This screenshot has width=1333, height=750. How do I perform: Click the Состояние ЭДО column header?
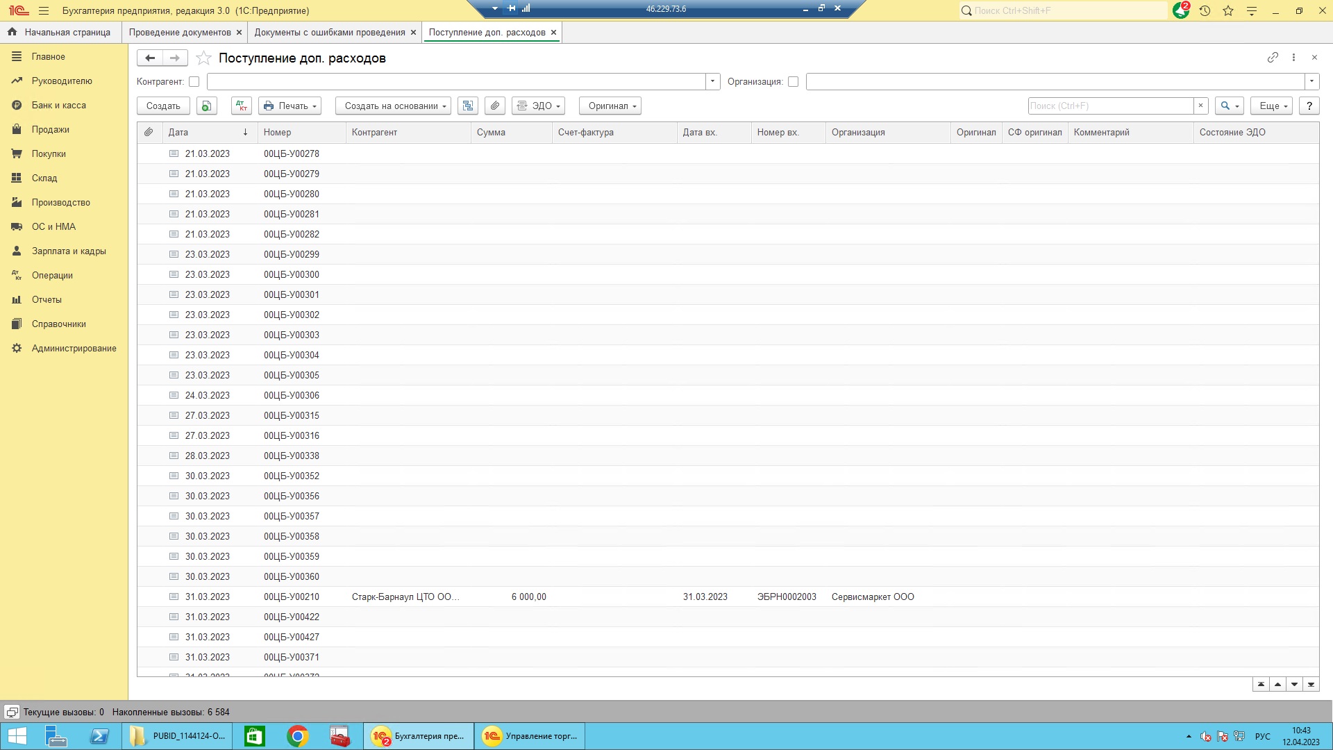(x=1256, y=132)
